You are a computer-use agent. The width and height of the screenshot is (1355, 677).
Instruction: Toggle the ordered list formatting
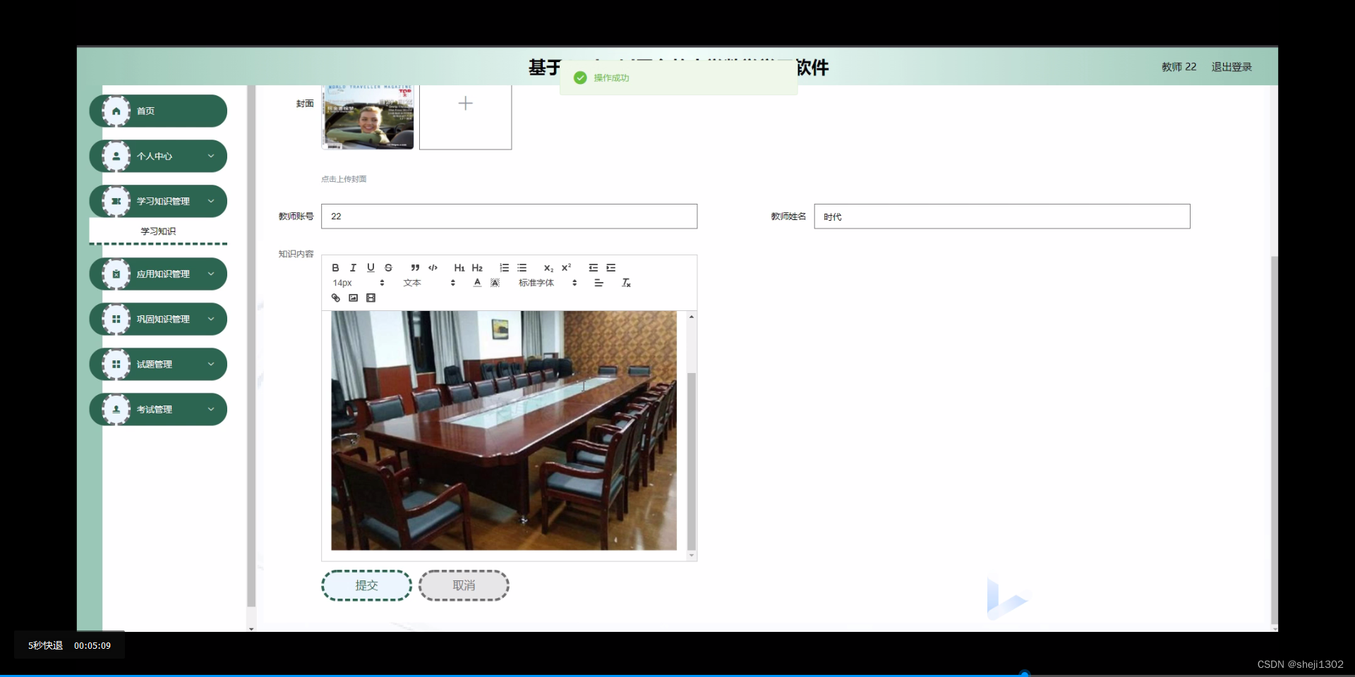pyautogui.click(x=504, y=267)
